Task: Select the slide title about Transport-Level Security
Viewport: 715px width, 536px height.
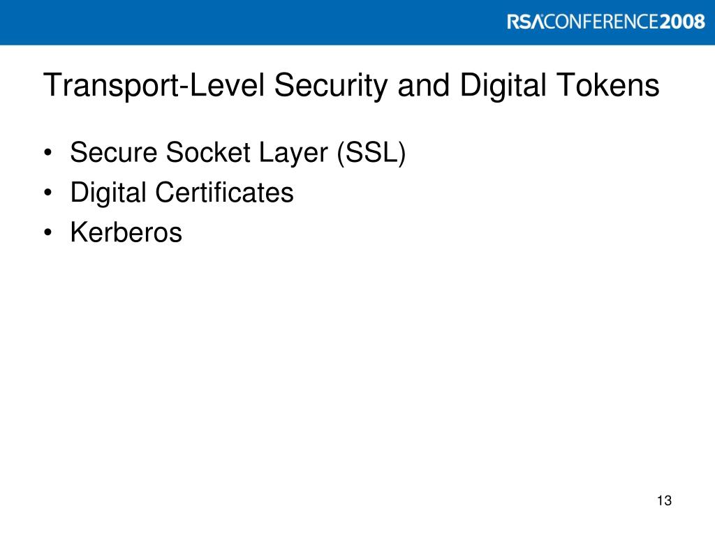Action: pos(351,86)
